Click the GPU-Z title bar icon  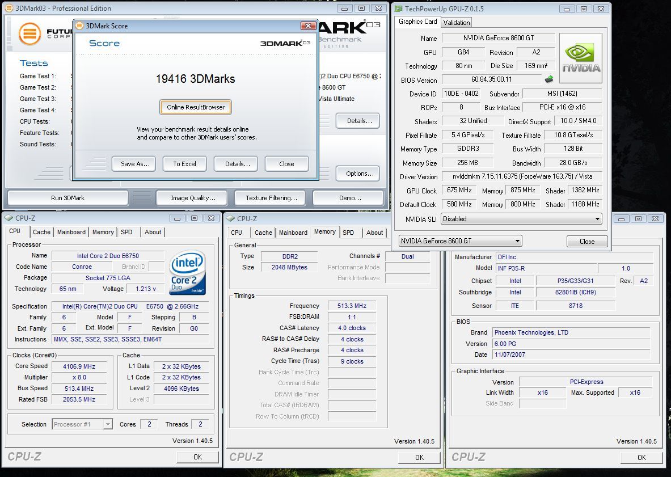point(398,9)
